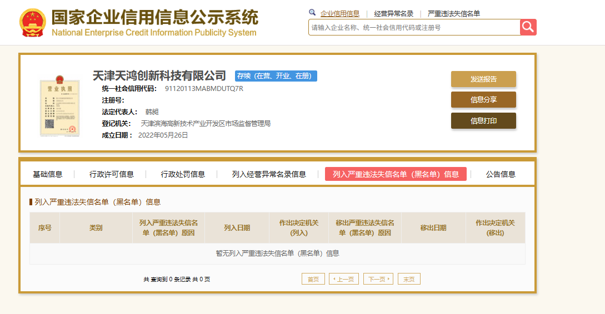The width and height of the screenshot is (605, 314).
Task: Select the 列入严重违法失信名单（黑名单）信息 tab
Action: click(396, 174)
